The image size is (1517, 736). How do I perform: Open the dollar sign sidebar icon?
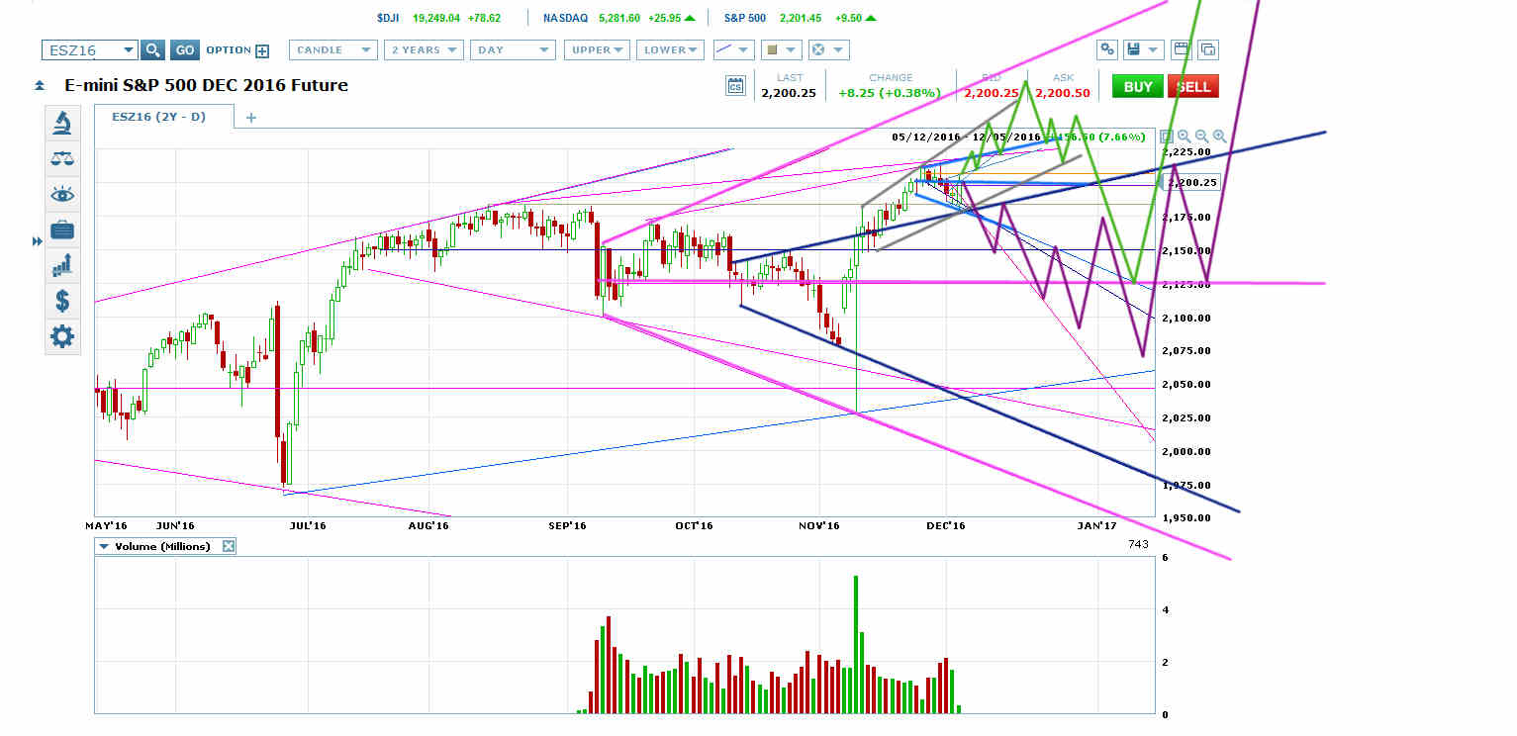click(62, 301)
